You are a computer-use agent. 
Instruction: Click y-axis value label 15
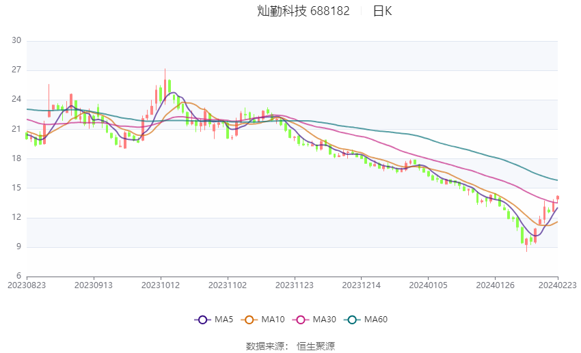coord(16,188)
